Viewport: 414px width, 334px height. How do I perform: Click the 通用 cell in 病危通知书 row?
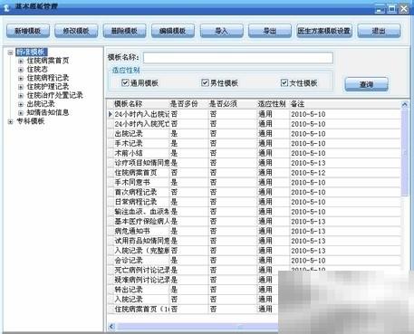click(273, 231)
